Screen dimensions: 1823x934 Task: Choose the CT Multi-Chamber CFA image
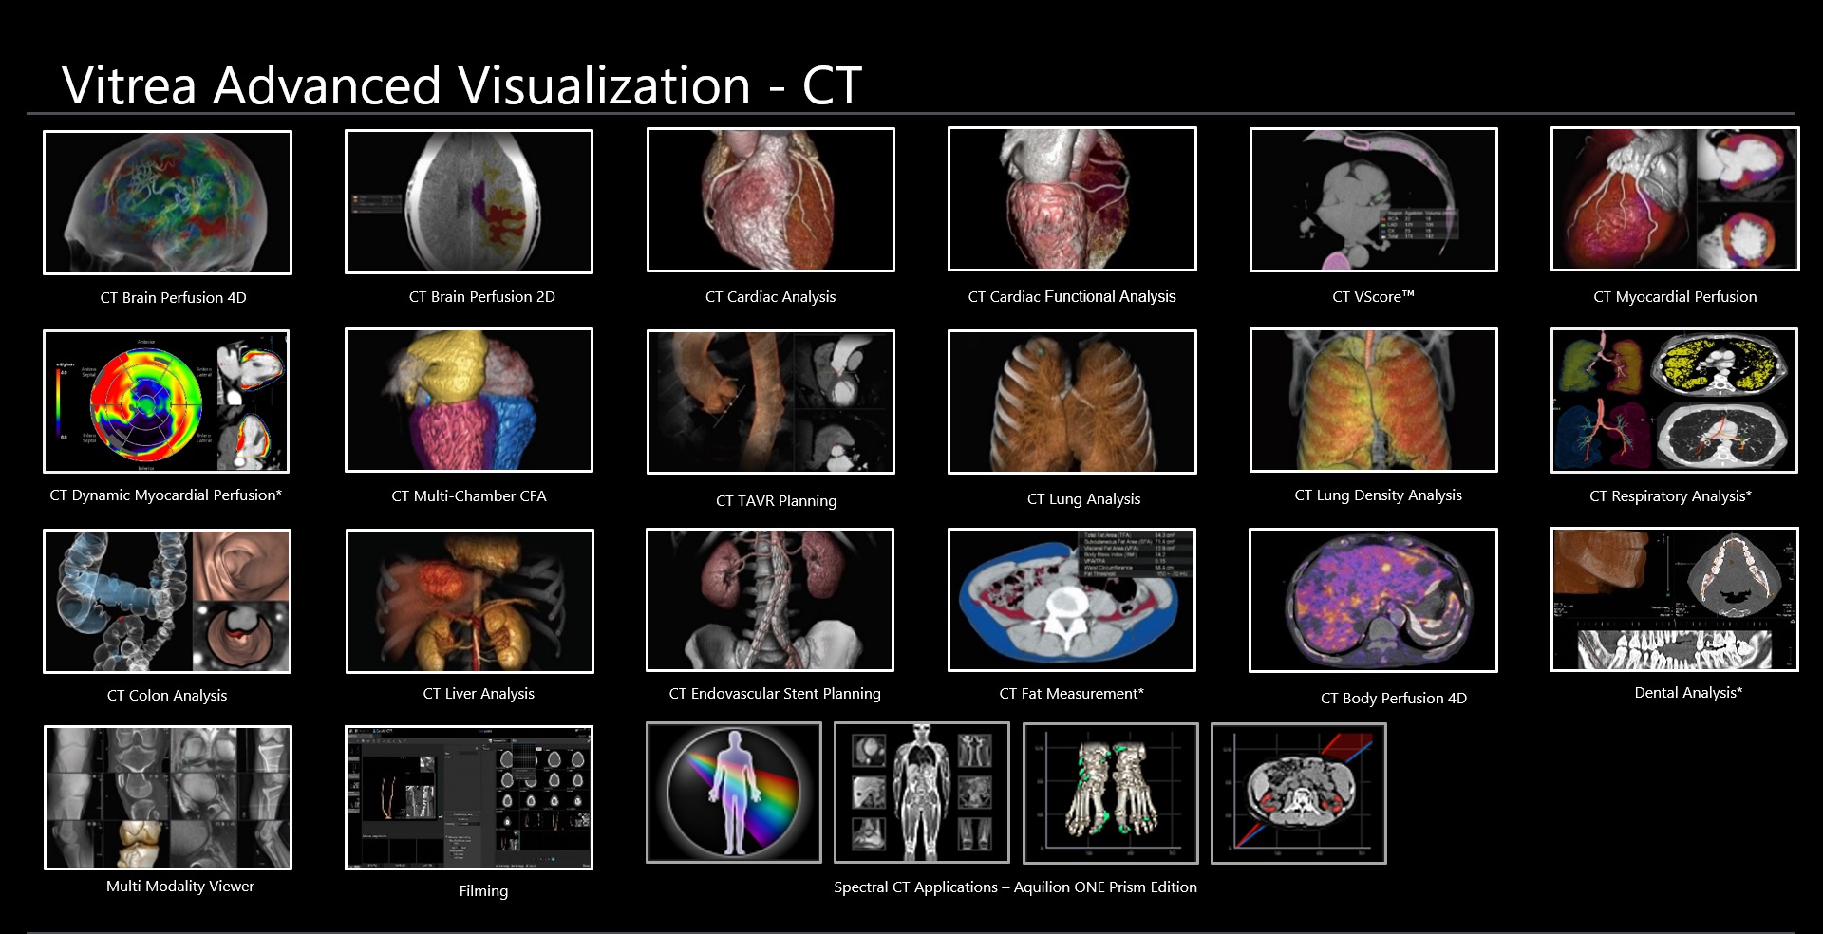tap(469, 400)
